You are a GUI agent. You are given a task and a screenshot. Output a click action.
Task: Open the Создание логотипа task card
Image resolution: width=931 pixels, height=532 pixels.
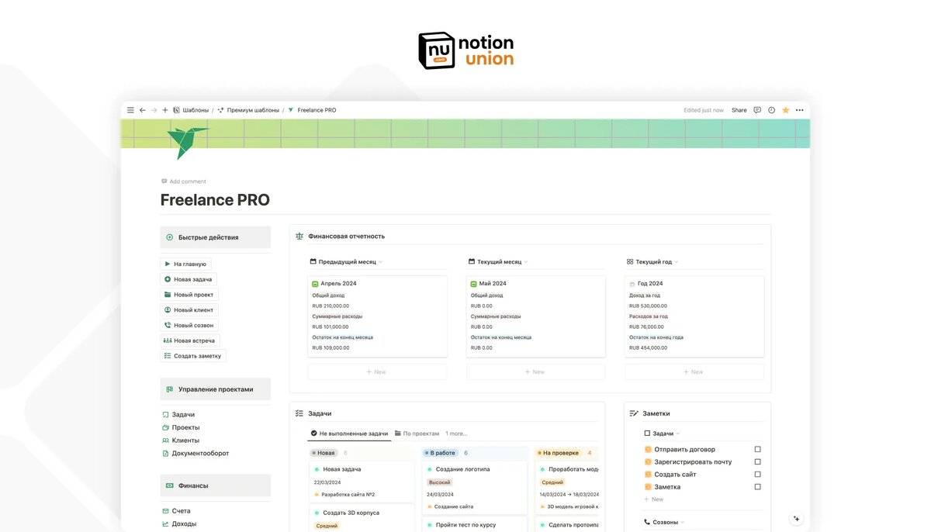coord(474,487)
